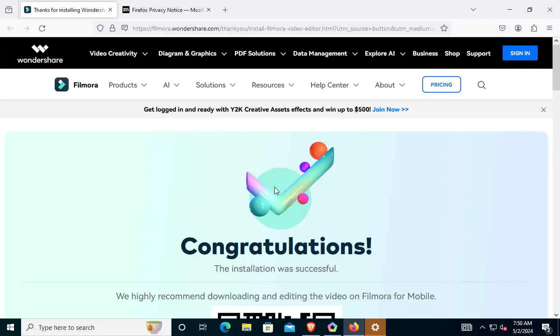Expand the Help Center dropdown
The height and width of the screenshot is (336, 560).
coord(335,85)
